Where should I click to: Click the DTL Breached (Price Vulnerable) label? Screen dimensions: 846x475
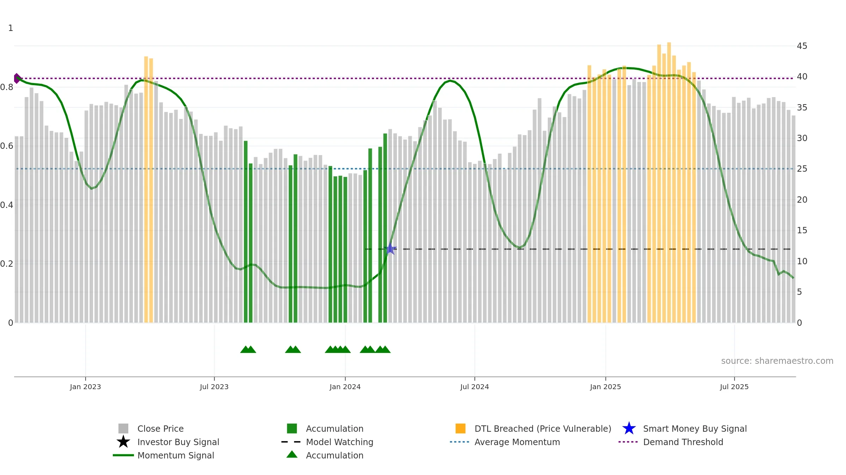coord(543,429)
